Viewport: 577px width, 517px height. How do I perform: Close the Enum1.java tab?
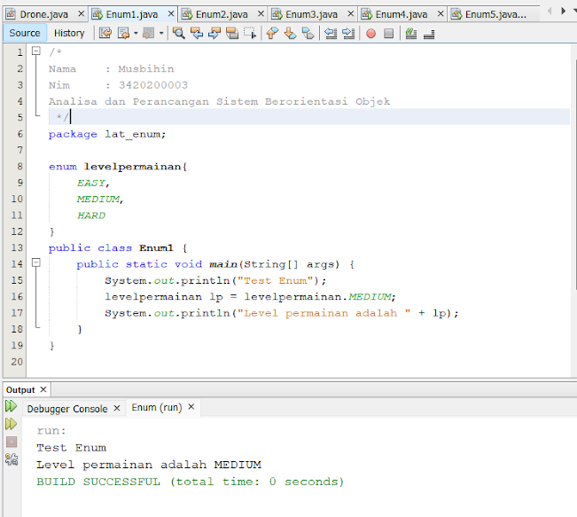click(x=171, y=14)
